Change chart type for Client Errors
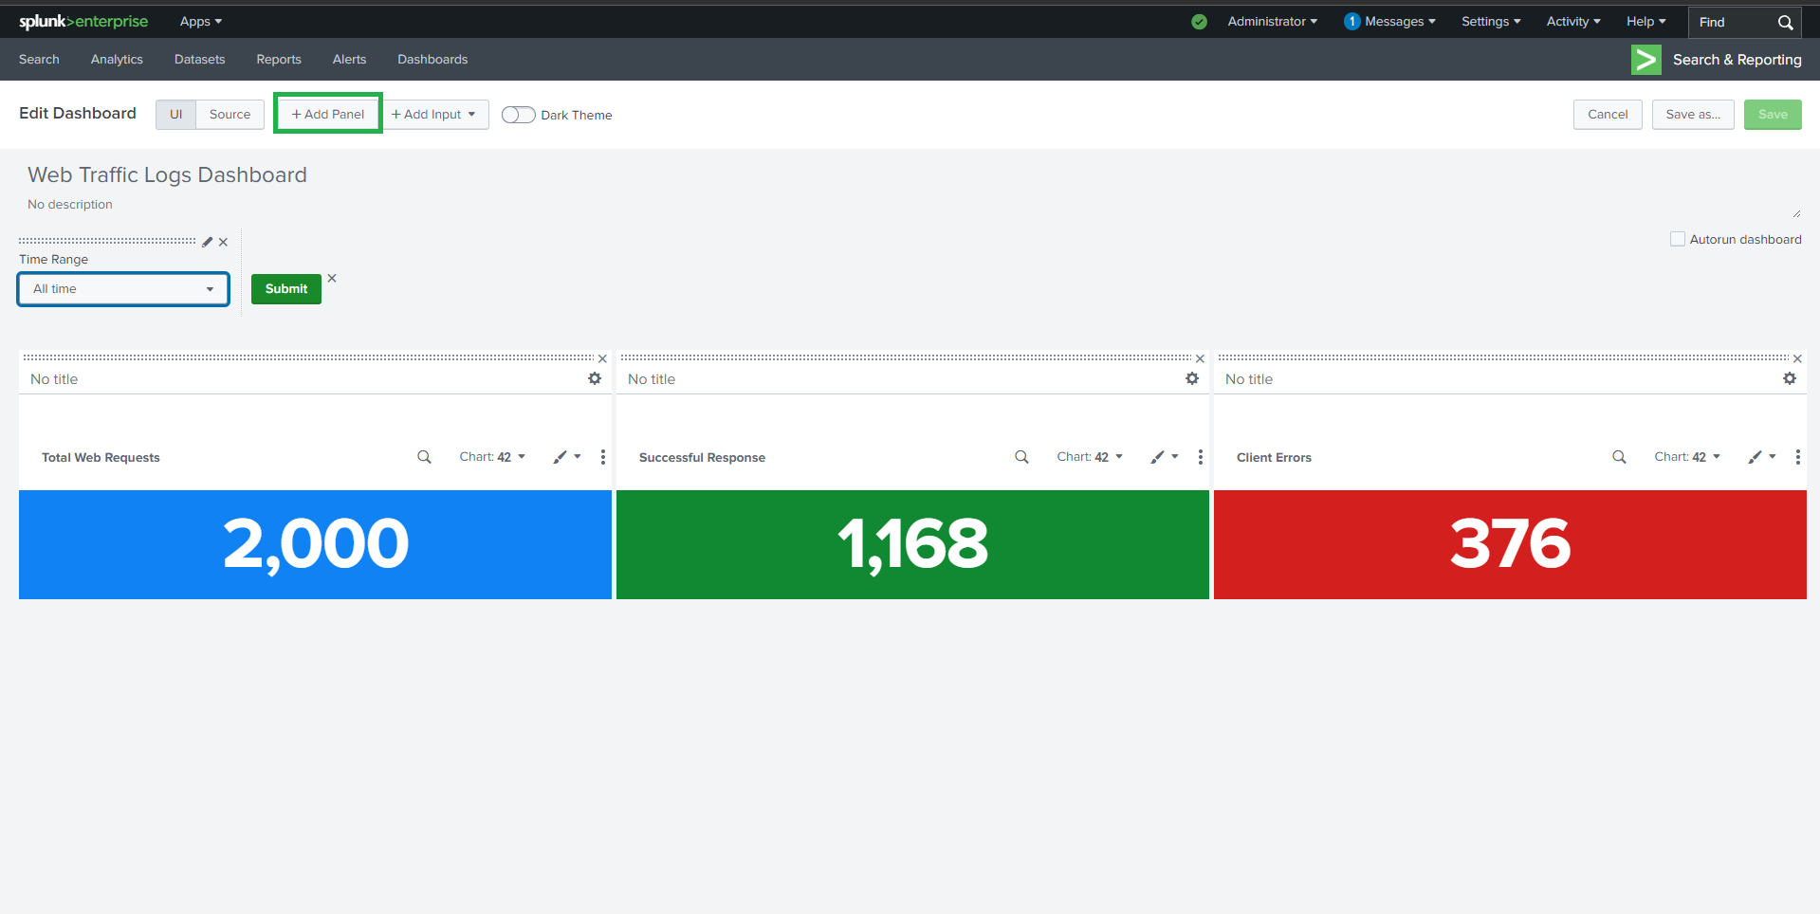 pos(1687,457)
